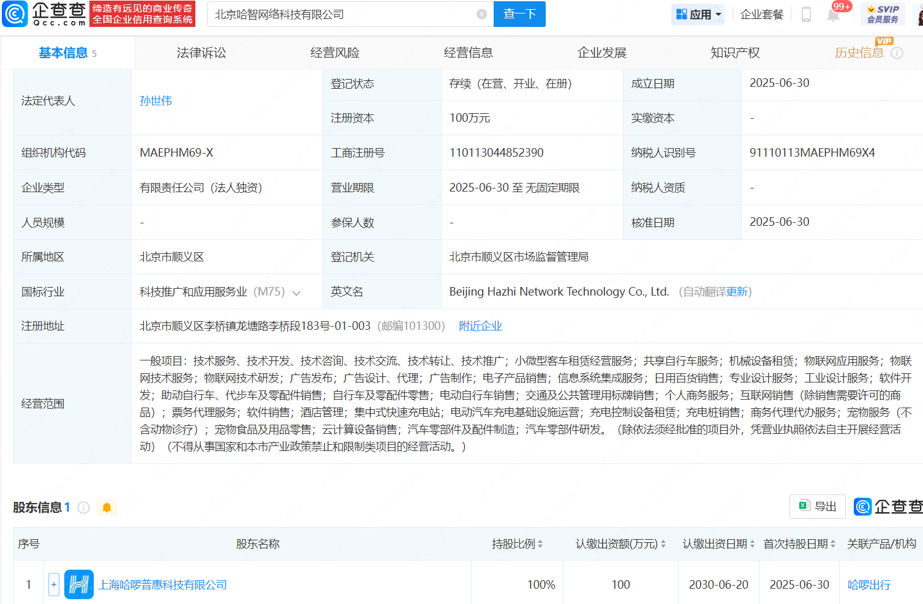Expand shareholder row 1 with plus button
This screenshot has width=923, height=604.
[54, 584]
